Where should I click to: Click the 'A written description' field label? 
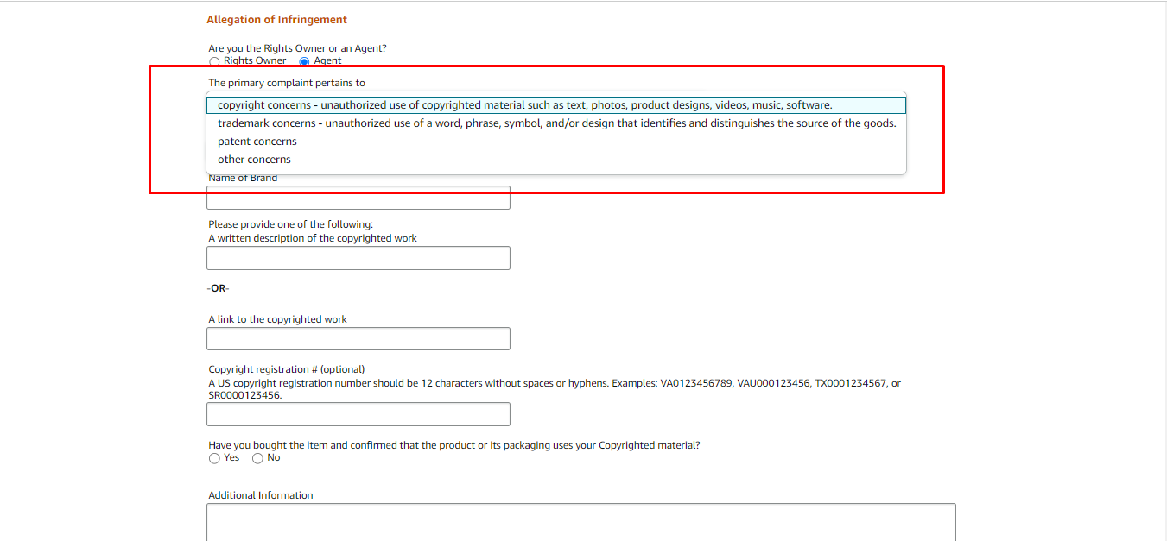(x=313, y=238)
